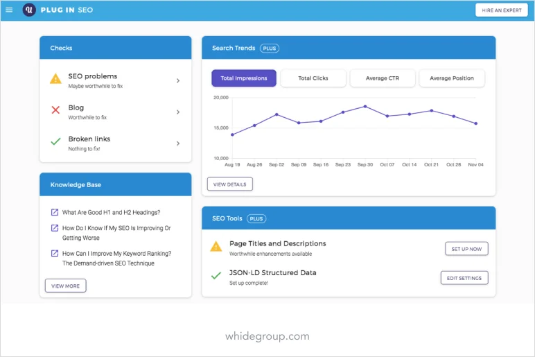Click the SEO problems title text

coord(92,76)
